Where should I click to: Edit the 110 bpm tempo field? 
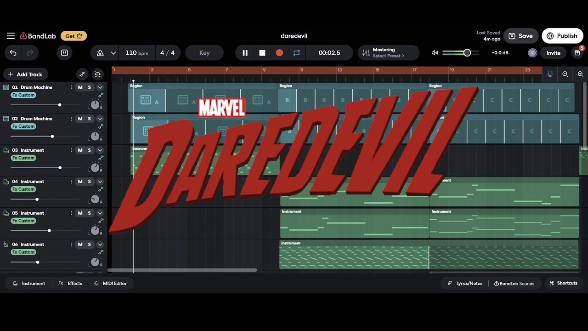pos(136,53)
